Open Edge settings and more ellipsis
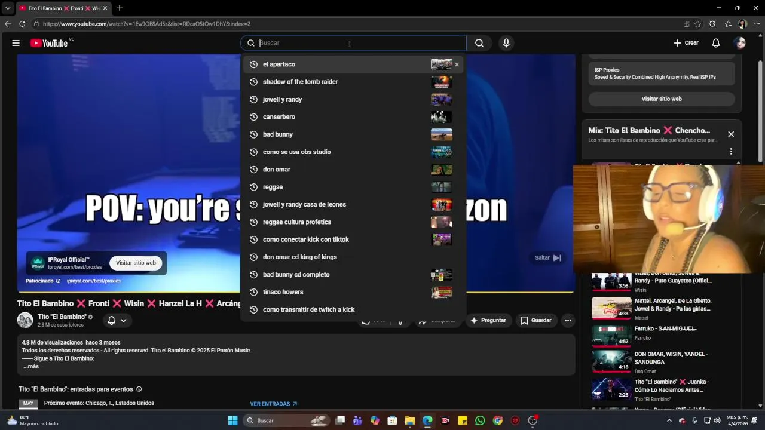 click(x=757, y=24)
